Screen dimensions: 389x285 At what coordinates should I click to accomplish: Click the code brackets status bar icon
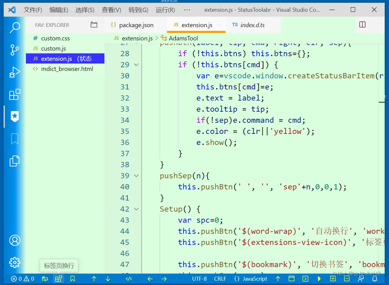click(x=129, y=279)
